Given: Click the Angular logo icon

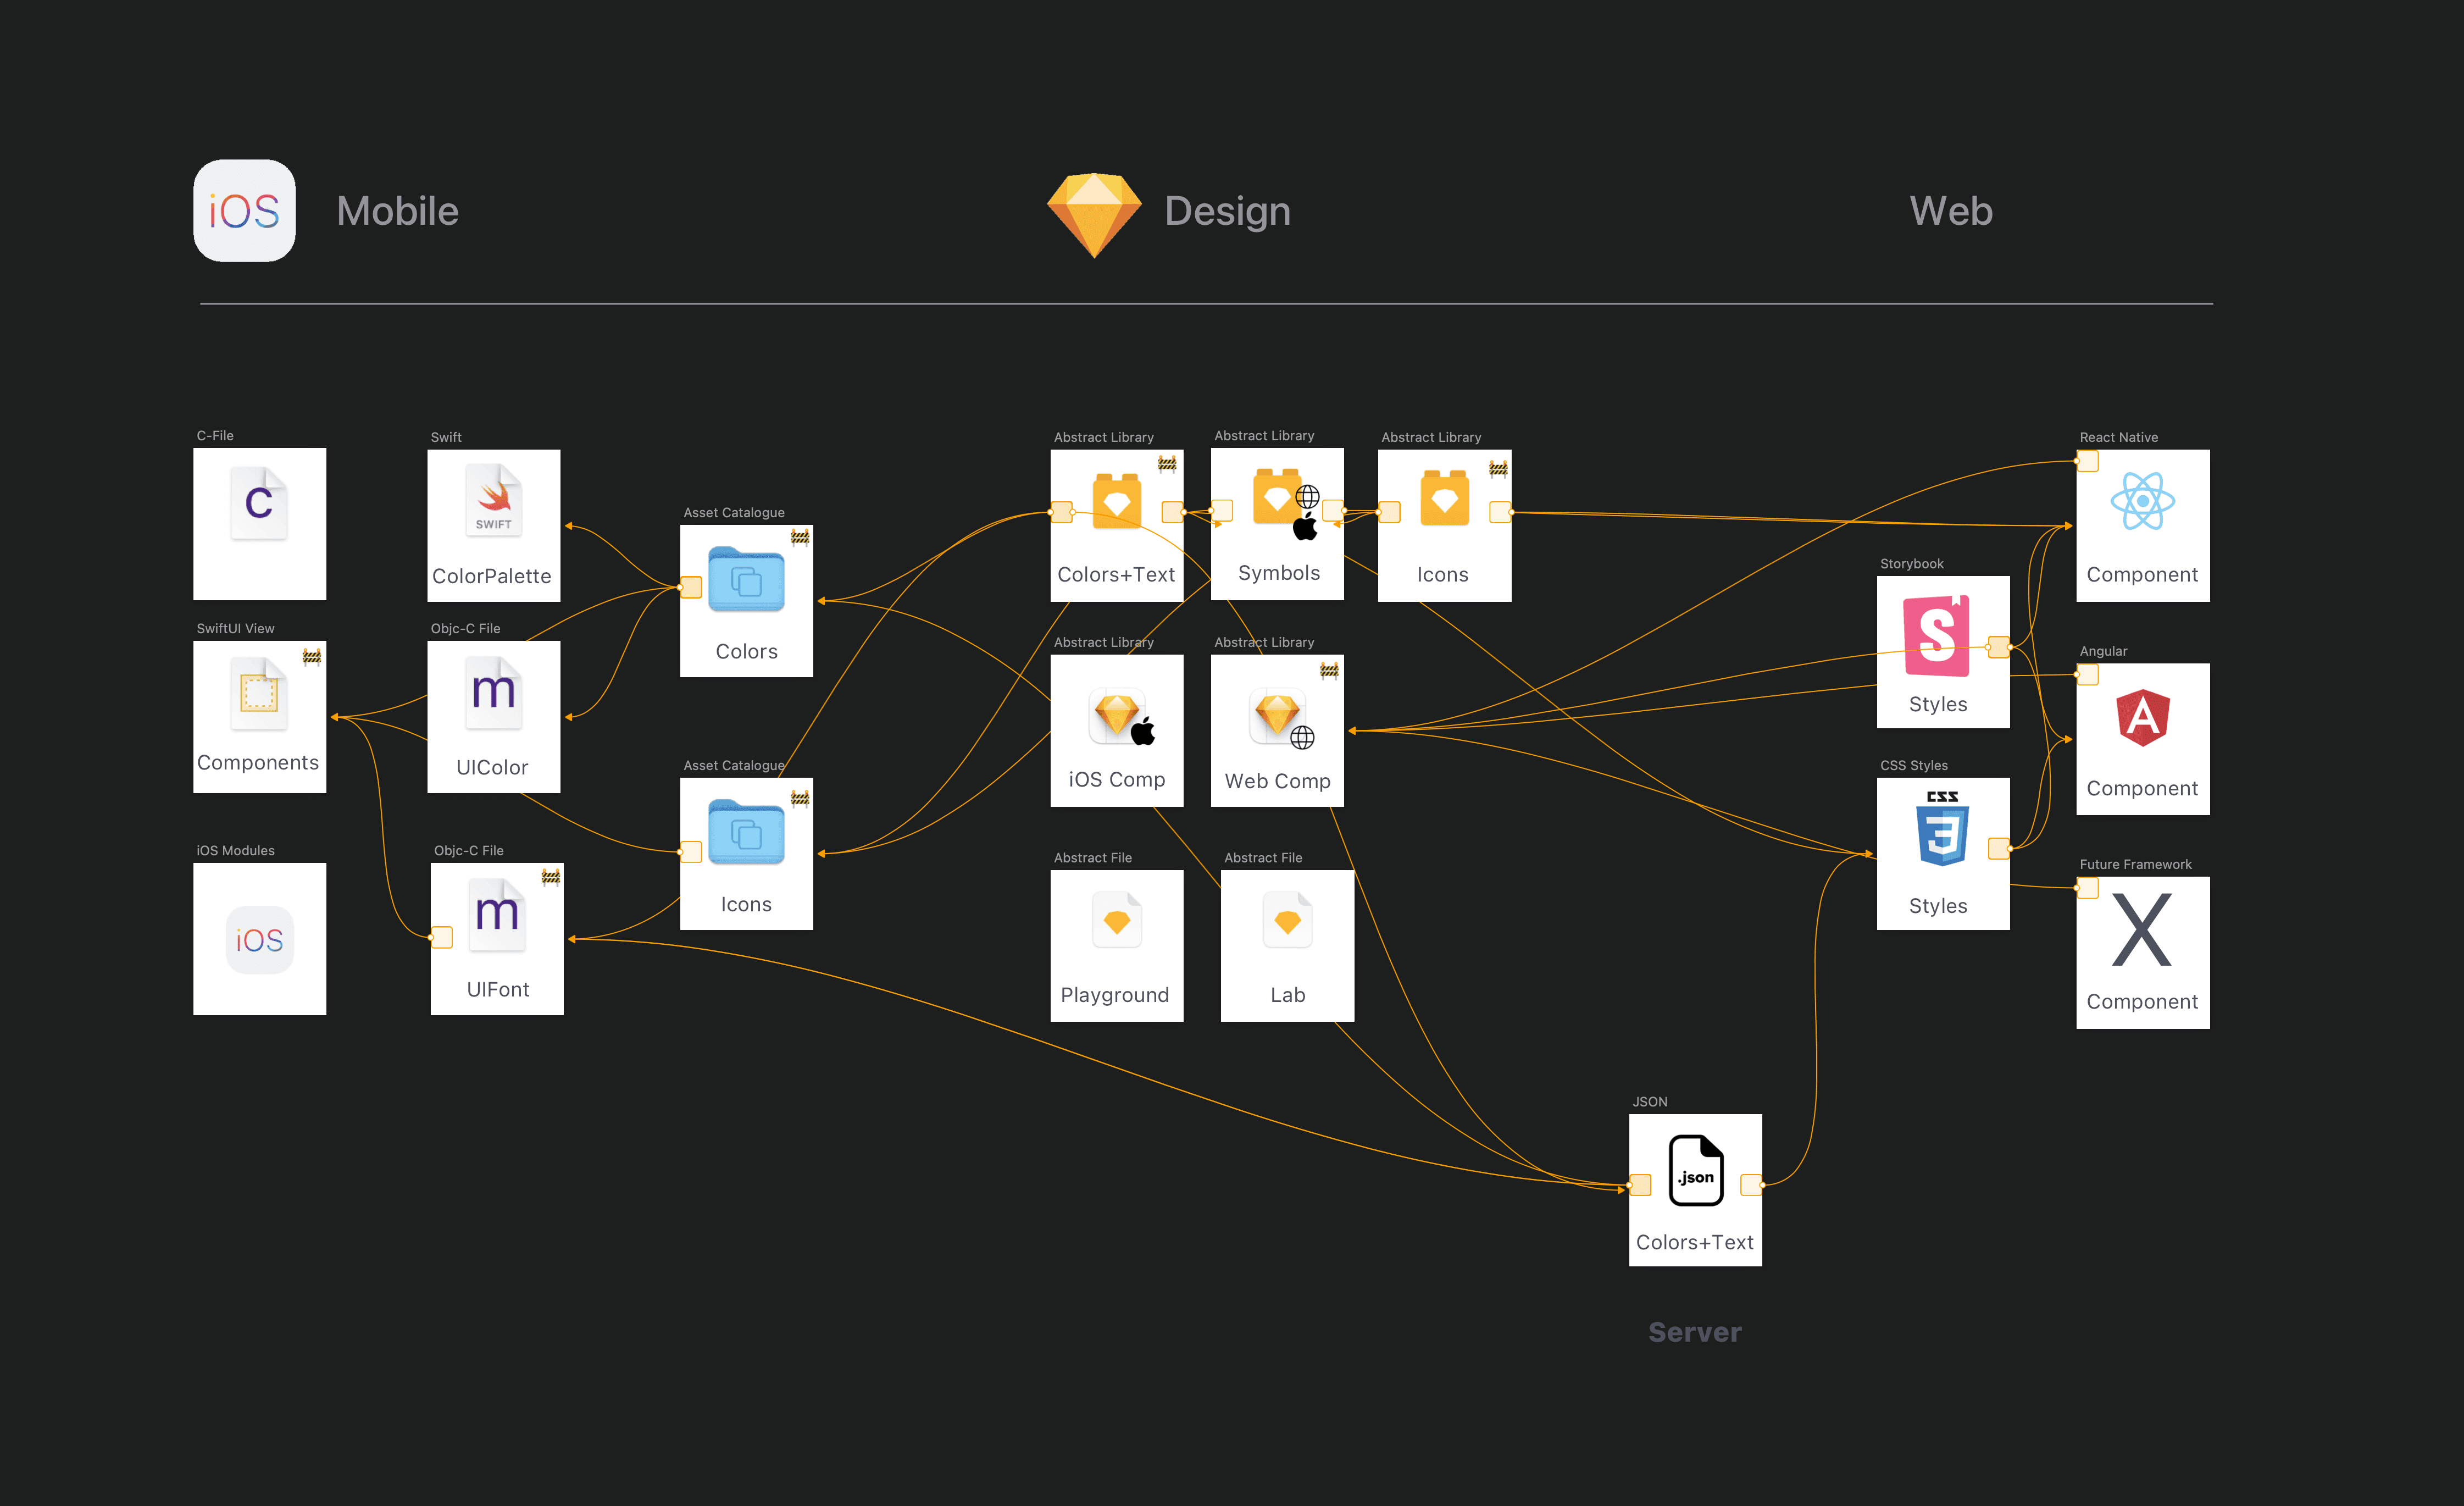Looking at the screenshot, I should point(2142,717).
